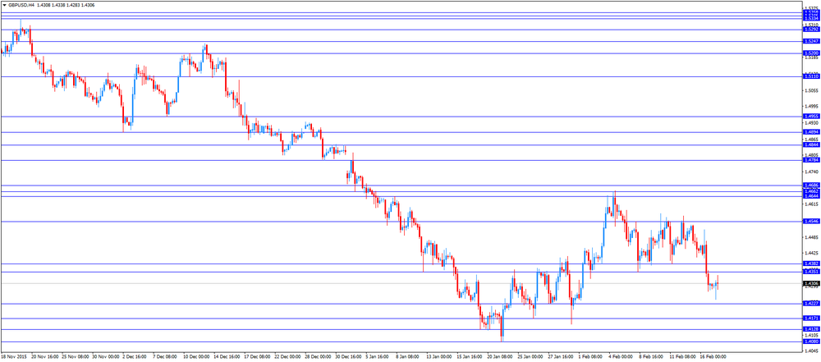The width and height of the screenshot is (821, 362).
Task: Click the 18 Nov 2015 date label
Action: point(14,355)
